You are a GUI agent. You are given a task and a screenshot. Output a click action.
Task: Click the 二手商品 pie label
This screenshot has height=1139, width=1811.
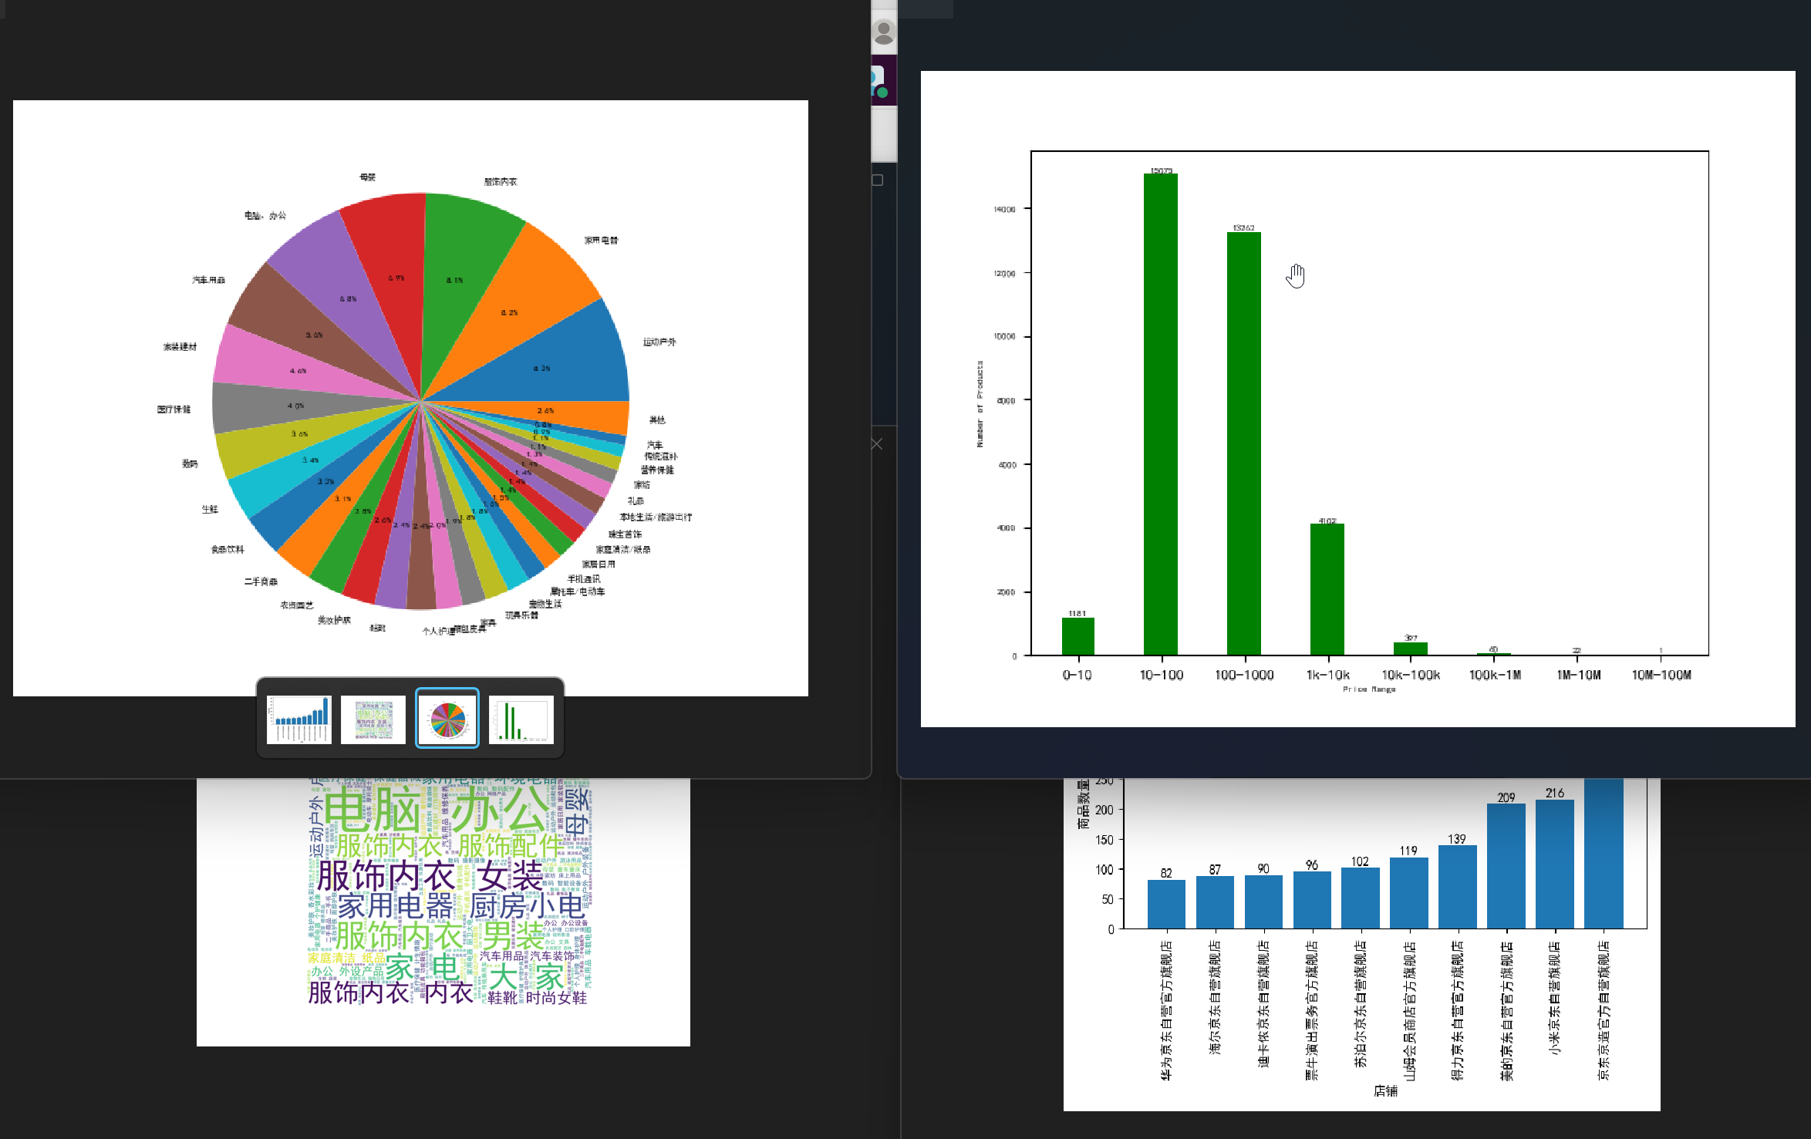tap(261, 581)
